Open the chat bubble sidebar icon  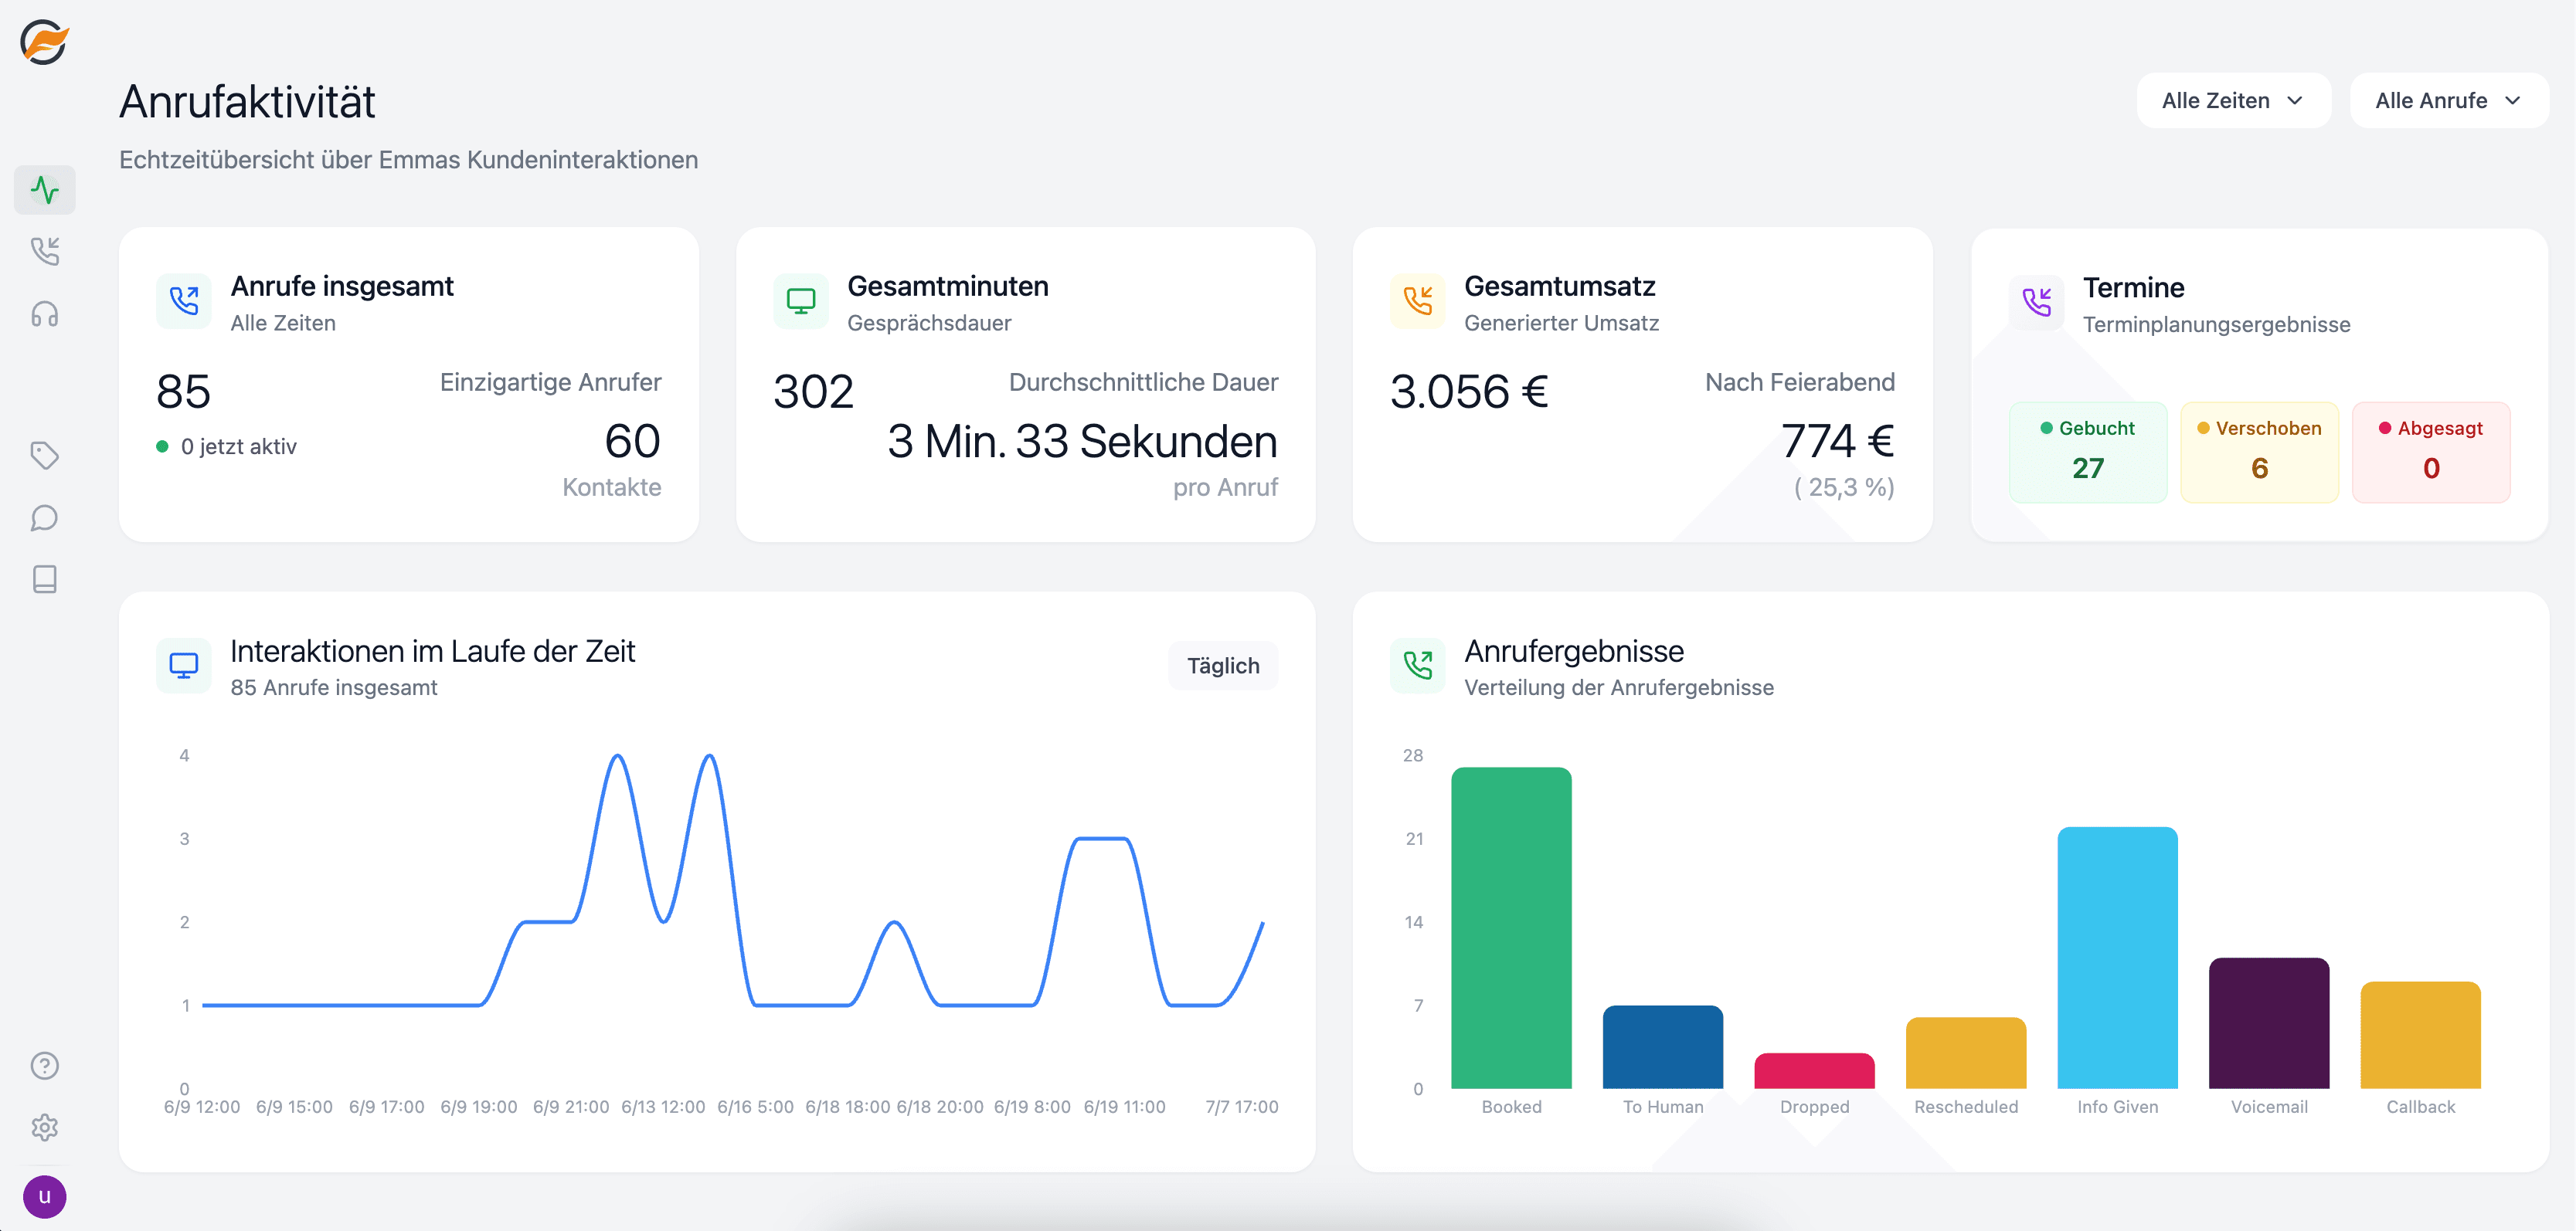click(45, 517)
